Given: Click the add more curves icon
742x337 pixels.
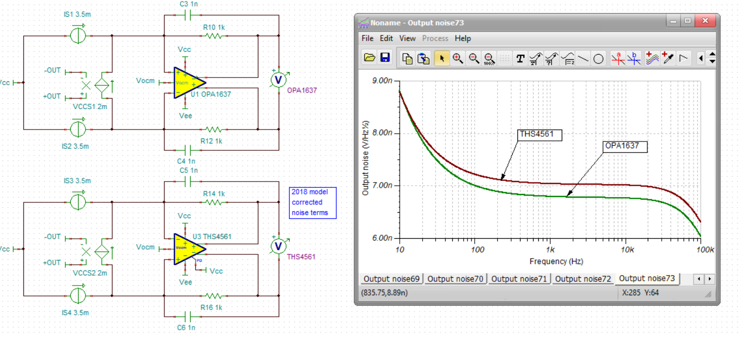Looking at the screenshot, I should 652,58.
